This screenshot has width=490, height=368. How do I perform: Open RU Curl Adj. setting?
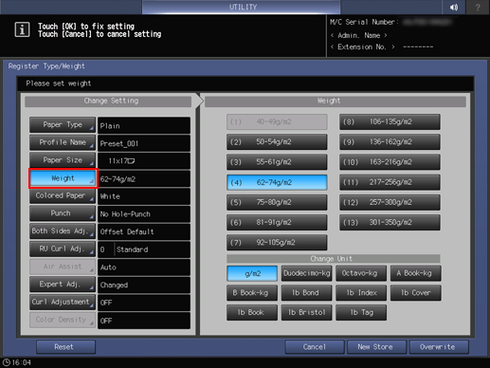(63, 248)
